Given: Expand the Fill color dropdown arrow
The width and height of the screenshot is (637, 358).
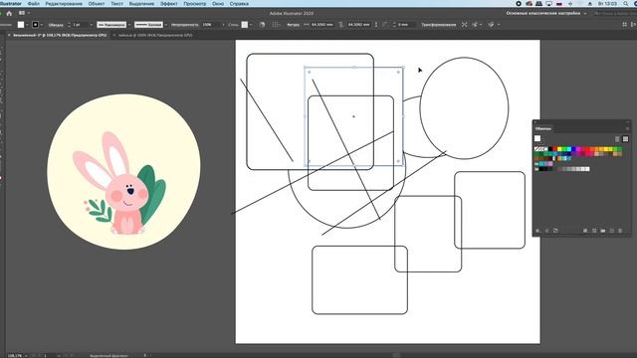Looking at the screenshot, I should pos(27,25).
